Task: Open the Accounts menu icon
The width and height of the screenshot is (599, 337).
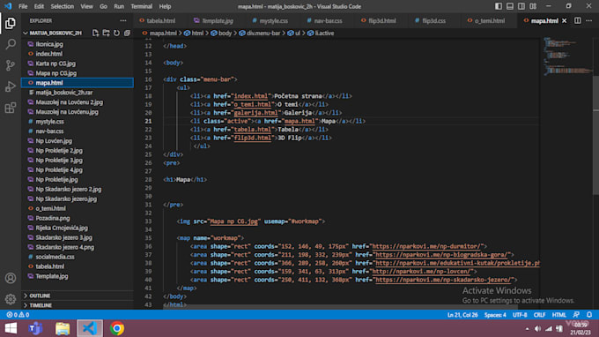Action: coord(11,278)
